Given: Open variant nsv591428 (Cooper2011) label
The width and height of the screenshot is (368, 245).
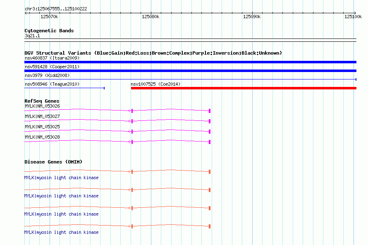Looking at the screenshot, I should pyautogui.click(x=52, y=67).
